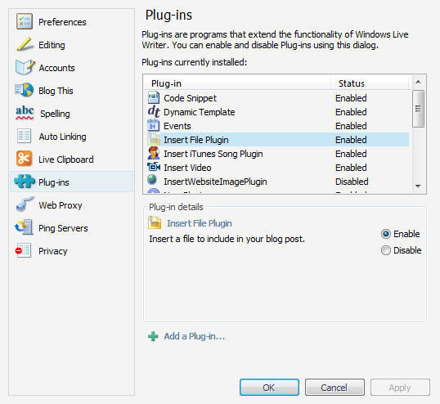The image size is (440, 404).
Task: Select the Insert Video row
Action: pyautogui.click(x=277, y=167)
